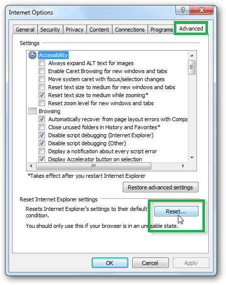
Task: Click the settings list scroll-up arrow
Action: point(192,56)
